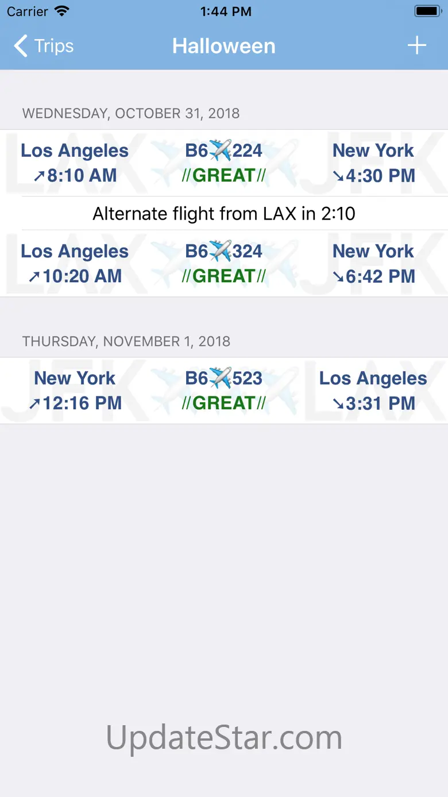Go back to Trips list
The height and width of the screenshot is (797, 448).
tap(44, 46)
